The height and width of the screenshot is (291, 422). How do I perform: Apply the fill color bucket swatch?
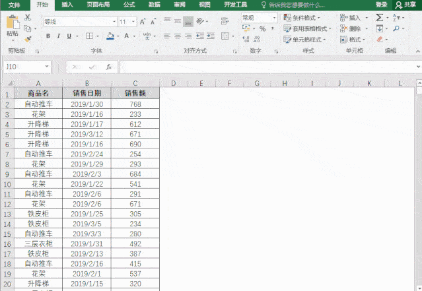point(110,36)
